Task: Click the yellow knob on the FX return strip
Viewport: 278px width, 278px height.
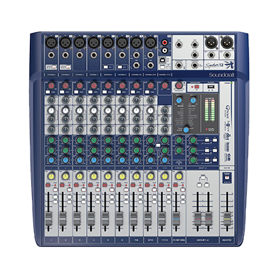Action: click(179, 177)
